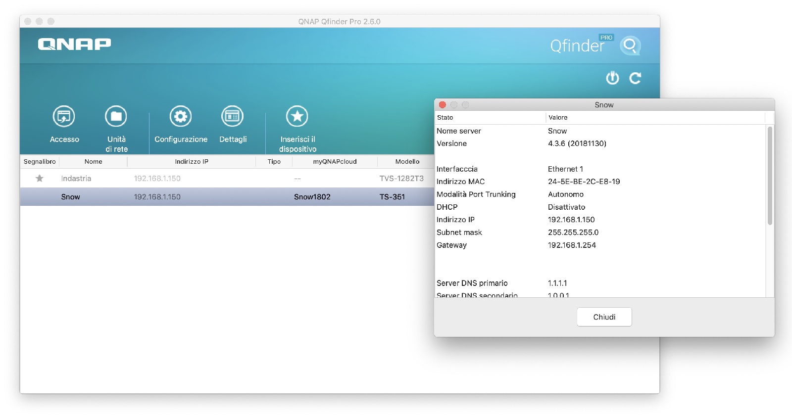Click Inserisci il dispositivo star icon

point(297,116)
